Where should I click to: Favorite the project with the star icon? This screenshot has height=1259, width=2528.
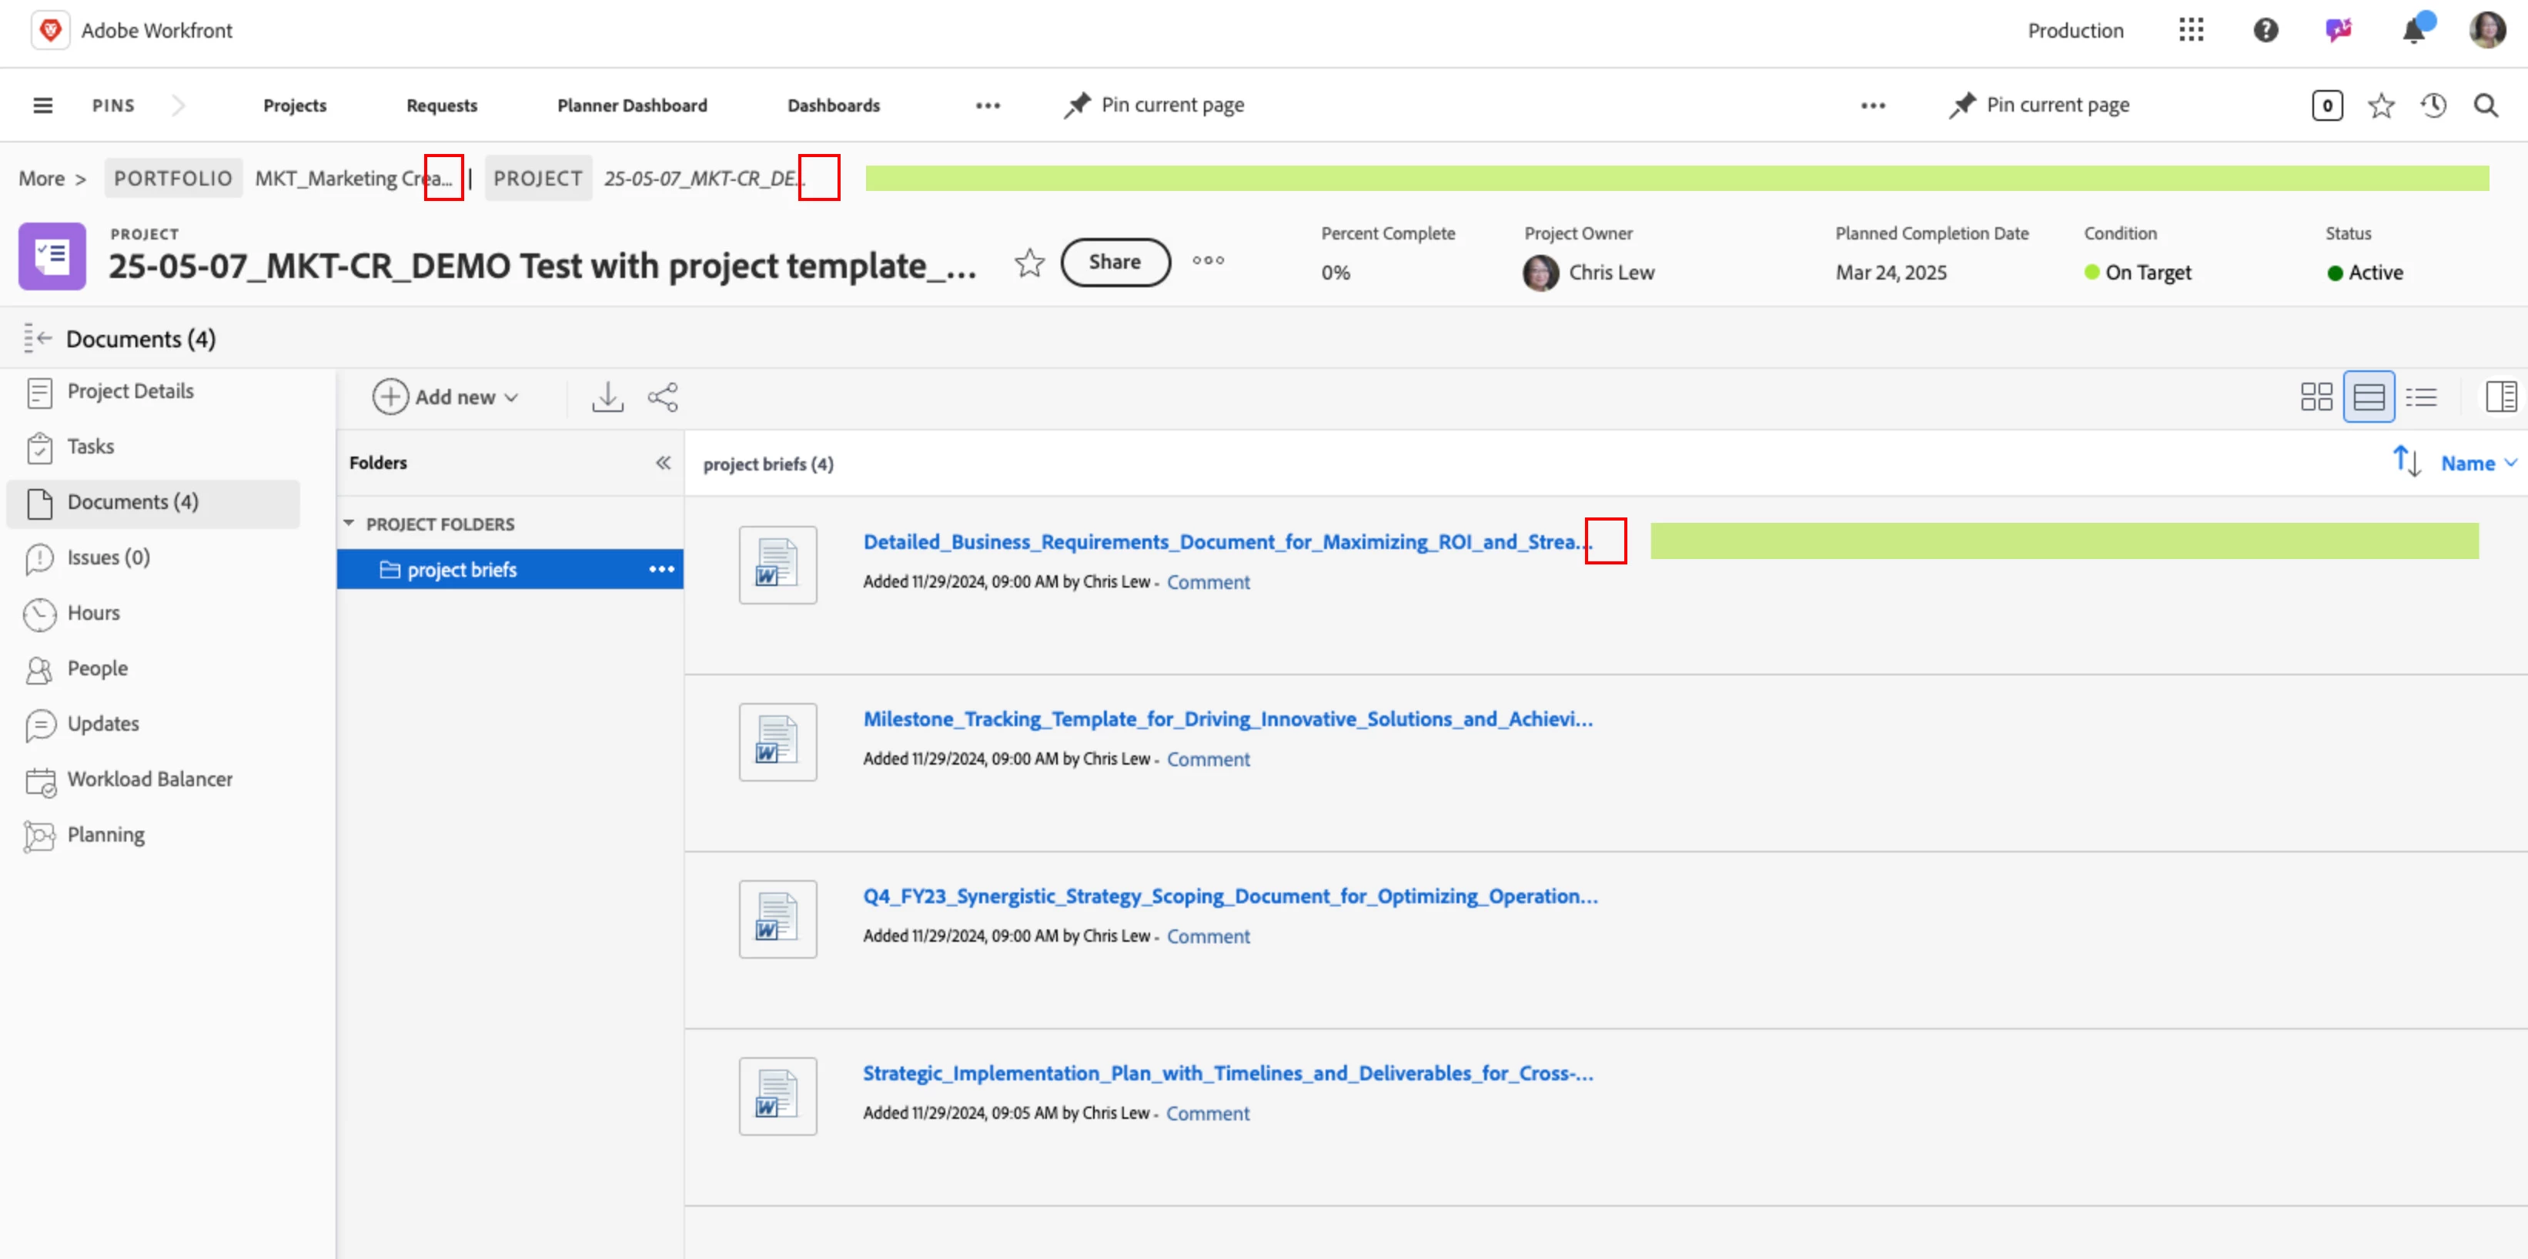1028,262
